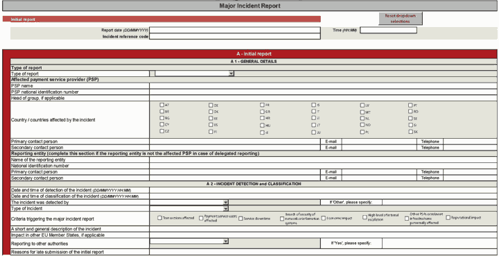
Task: Check the PL country checkbox
Action: (x=362, y=132)
